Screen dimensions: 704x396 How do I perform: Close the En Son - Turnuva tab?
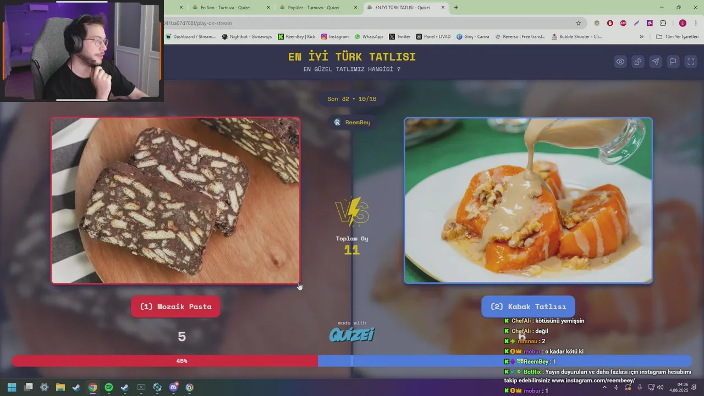pos(268,8)
